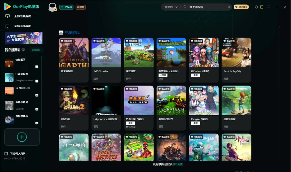The width and height of the screenshot is (291, 172).
Task: Open the tMODLoader game card
Action: pos(106,60)
